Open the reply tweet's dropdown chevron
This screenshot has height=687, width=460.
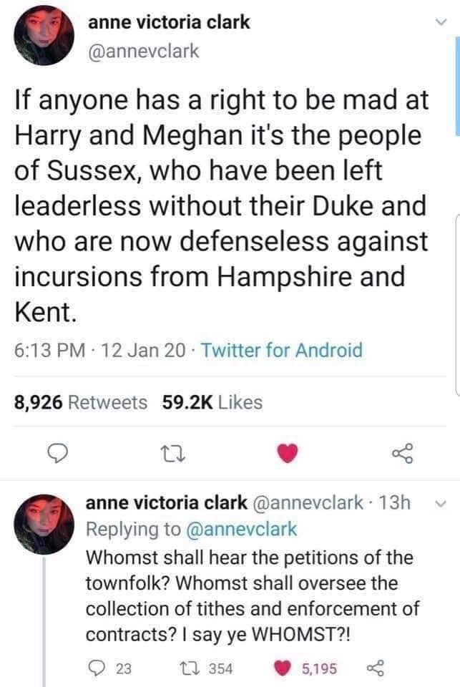tap(441, 504)
